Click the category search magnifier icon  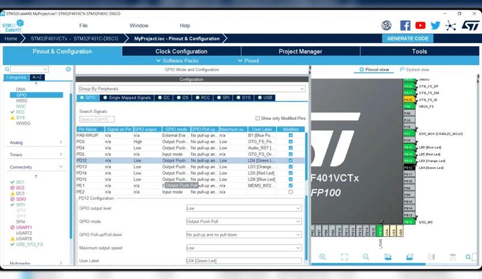tap(7, 69)
